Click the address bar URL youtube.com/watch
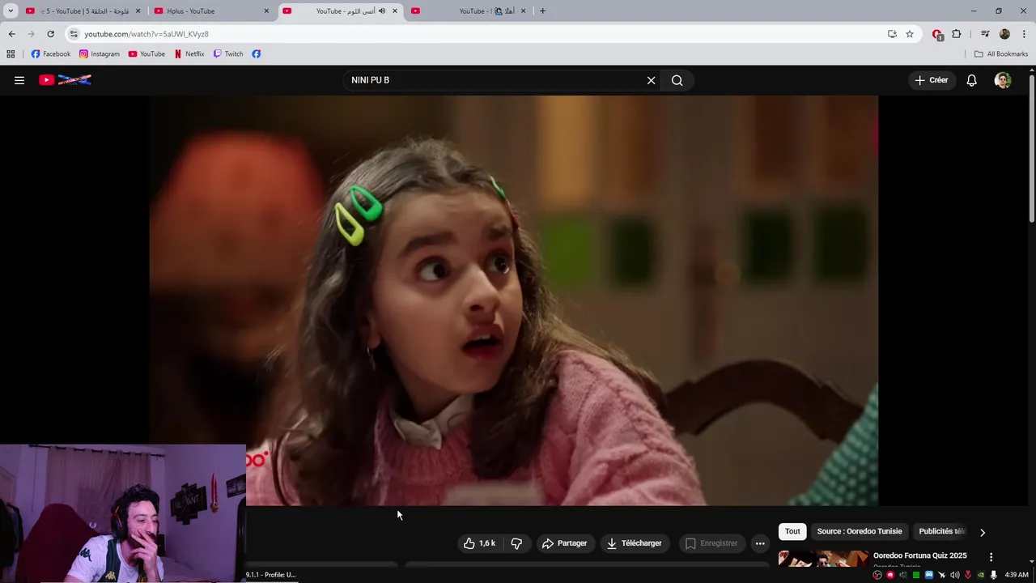1036x583 pixels. point(146,34)
